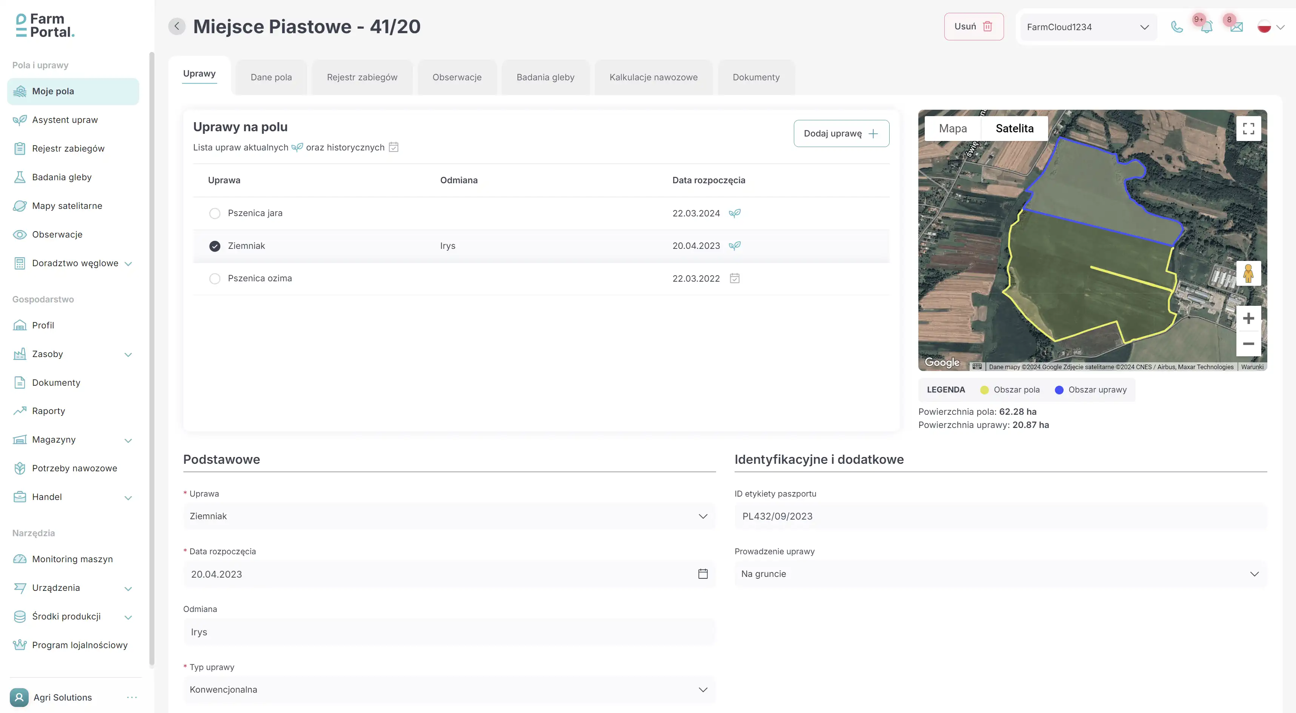The width and height of the screenshot is (1296, 713).
Task: Click blue Obszar uprawy legend swatch
Action: [x=1059, y=390]
